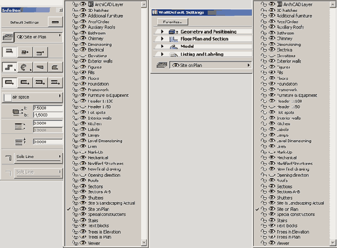Click the Favorites button

[173, 22]
